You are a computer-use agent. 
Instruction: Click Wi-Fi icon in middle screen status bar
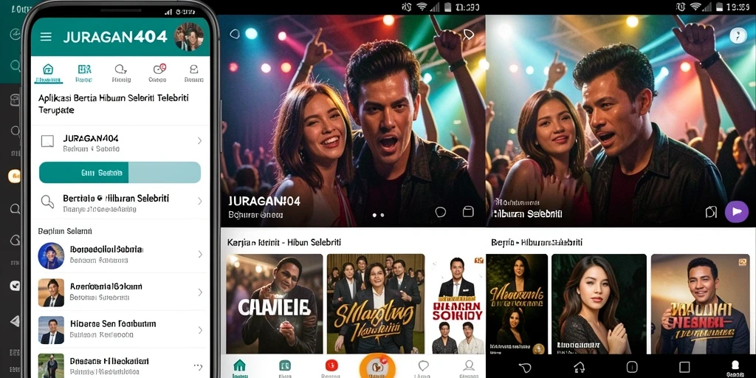tap(422, 7)
